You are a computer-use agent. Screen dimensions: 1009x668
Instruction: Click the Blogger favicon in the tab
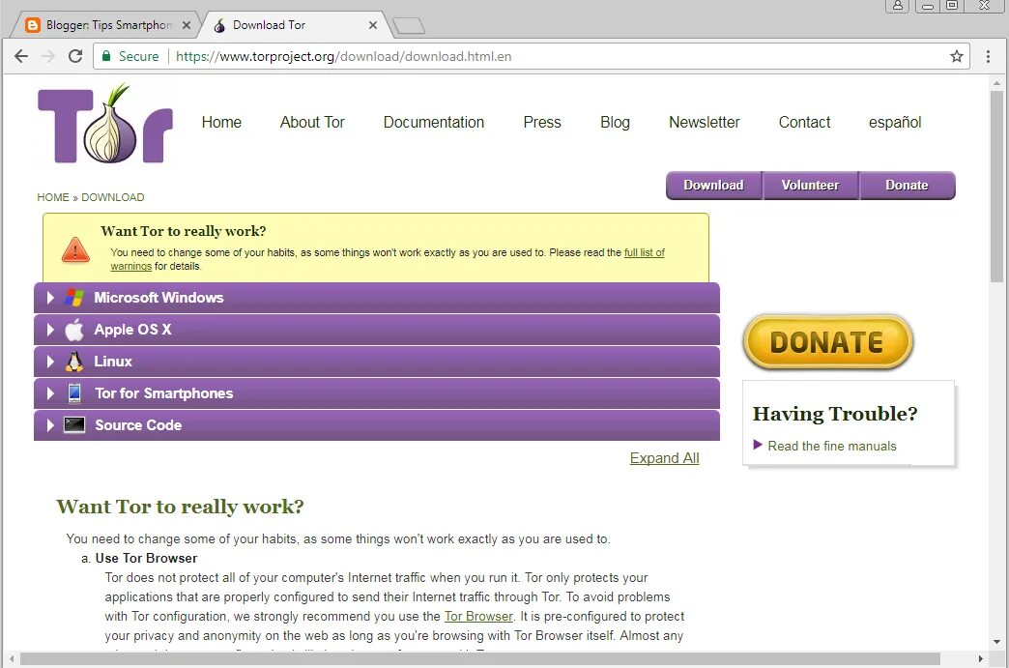pos(32,25)
